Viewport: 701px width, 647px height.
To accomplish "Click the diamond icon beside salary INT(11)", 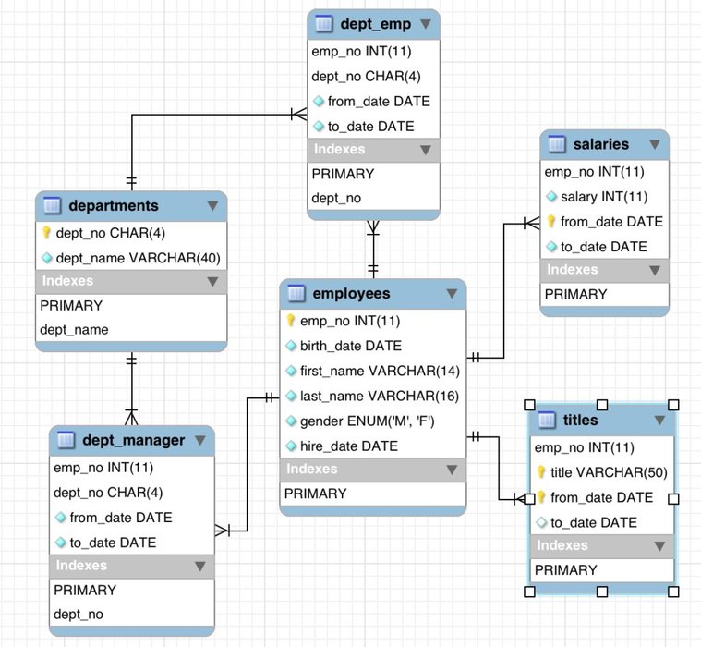I will [x=551, y=197].
